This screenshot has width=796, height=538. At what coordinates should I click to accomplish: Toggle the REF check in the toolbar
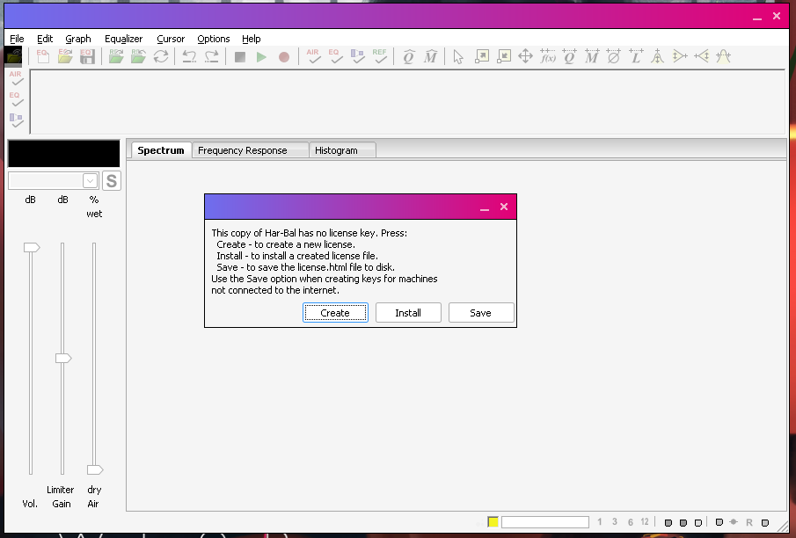coord(380,56)
